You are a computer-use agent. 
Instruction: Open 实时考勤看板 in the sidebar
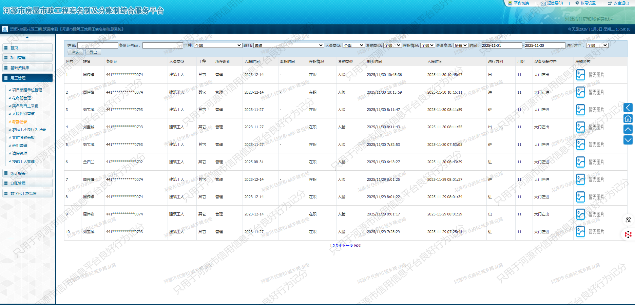click(x=23, y=137)
